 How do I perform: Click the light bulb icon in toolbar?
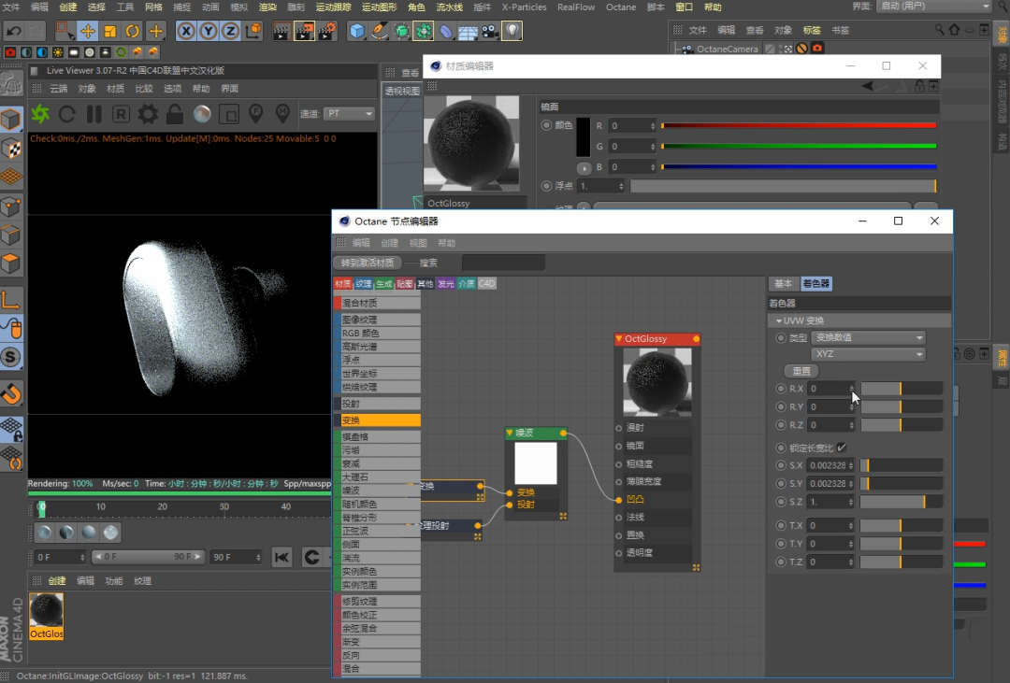pos(512,31)
